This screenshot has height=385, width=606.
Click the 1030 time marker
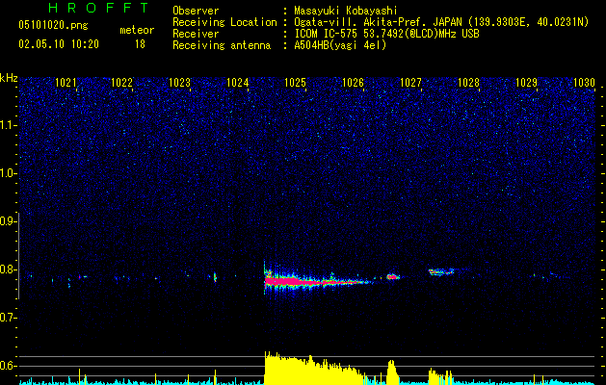(584, 83)
